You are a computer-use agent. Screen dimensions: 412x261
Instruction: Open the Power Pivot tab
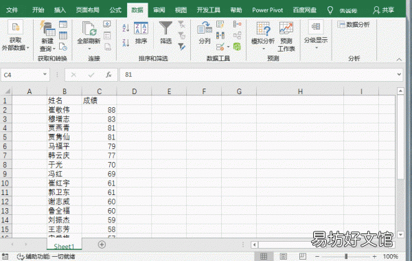[x=268, y=10]
